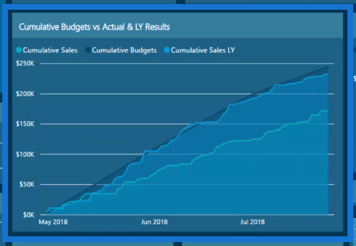Click the $50K axis label
The width and height of the screenshot is (356, 246).
[x=27, y=184]
